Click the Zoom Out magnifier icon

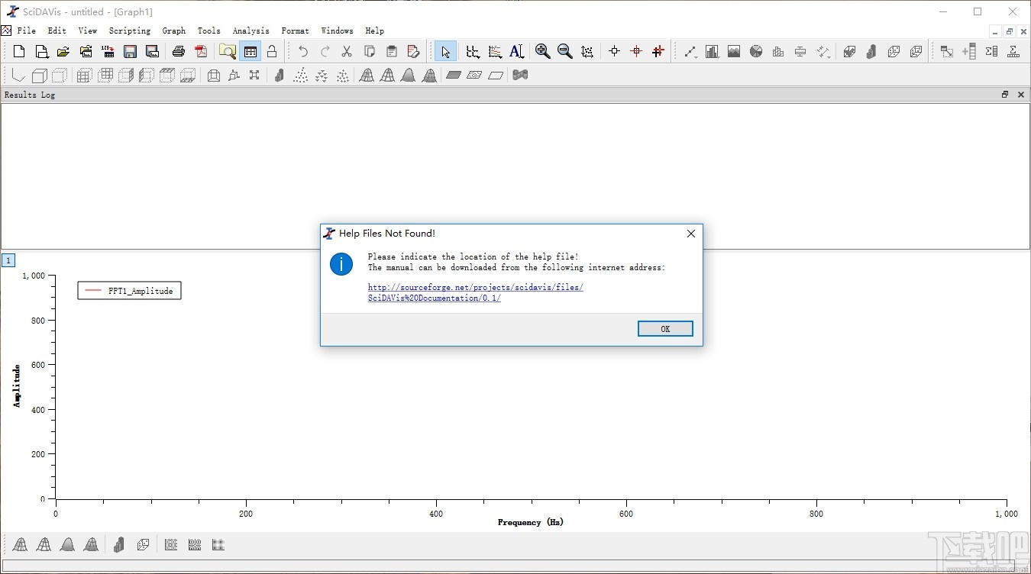point(564,51)
